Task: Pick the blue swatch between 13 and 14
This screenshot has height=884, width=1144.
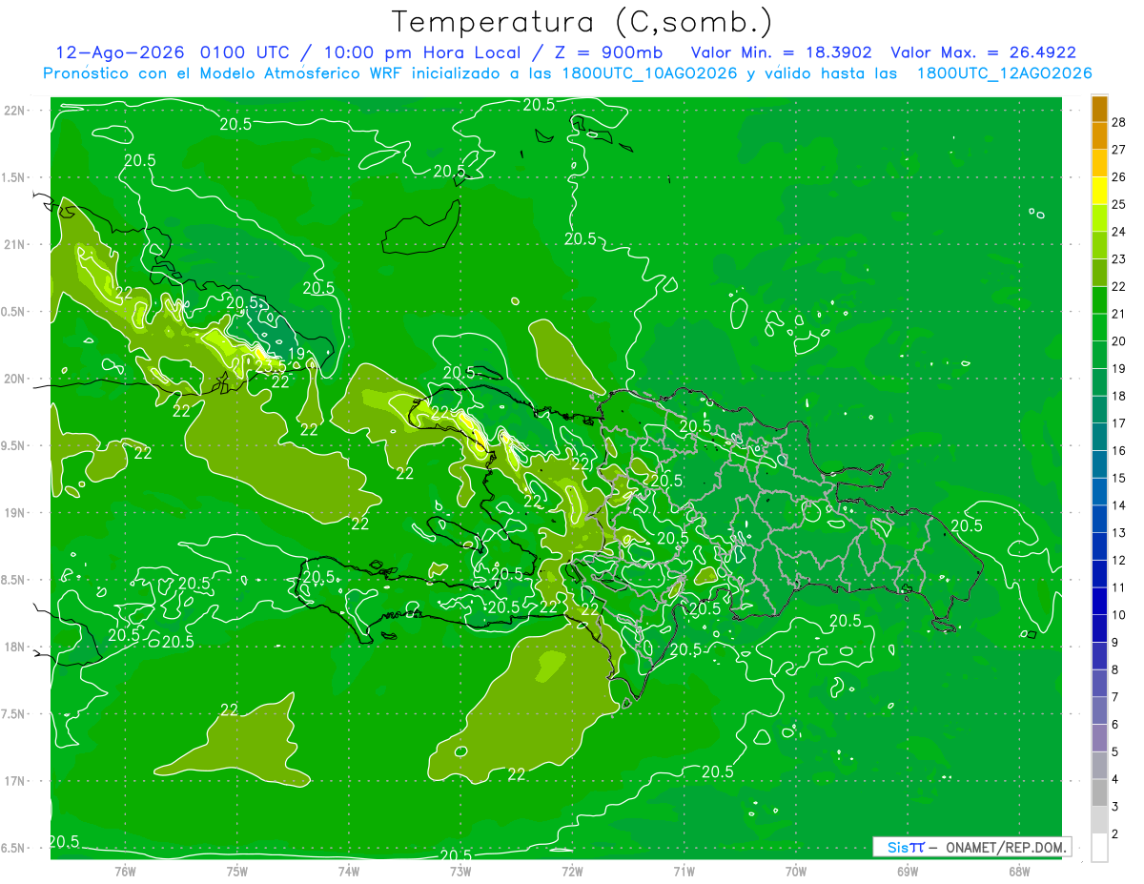Action: [1099, 519]
